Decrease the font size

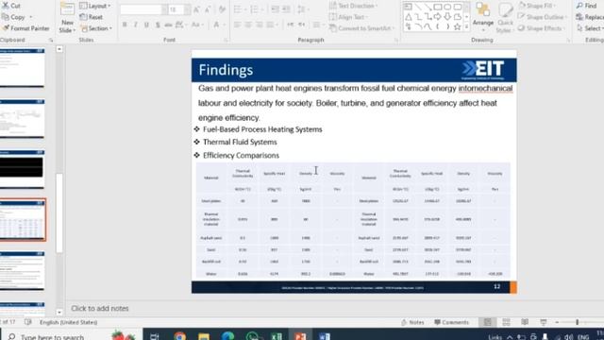pos(208,9)
